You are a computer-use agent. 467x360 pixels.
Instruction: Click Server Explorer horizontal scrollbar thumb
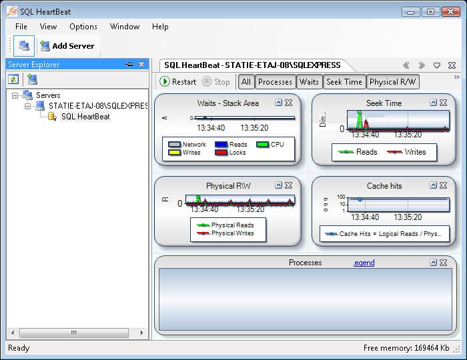coord(74,333)
